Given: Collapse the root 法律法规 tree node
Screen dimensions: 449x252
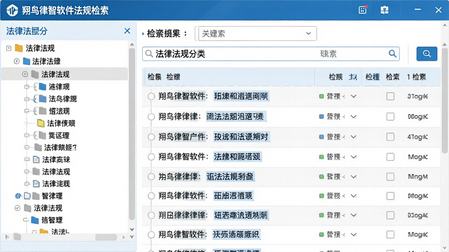Looking at the screenshot, I should (x=9, y=48).
